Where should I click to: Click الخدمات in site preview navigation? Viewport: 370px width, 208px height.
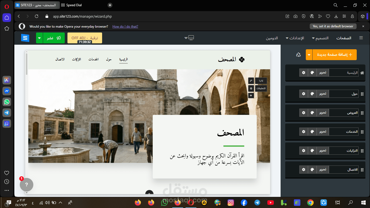tap(93, 59)
